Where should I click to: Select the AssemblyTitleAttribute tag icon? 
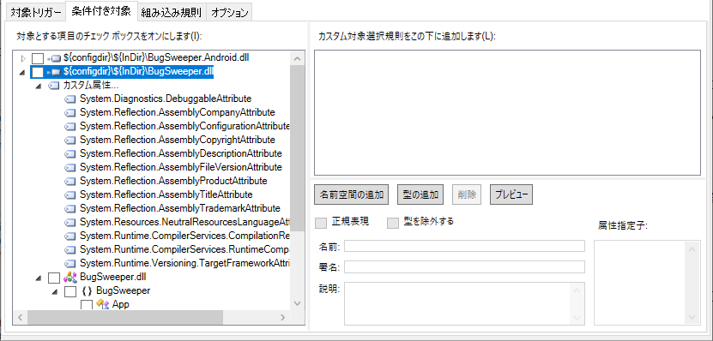click(70, 194)
